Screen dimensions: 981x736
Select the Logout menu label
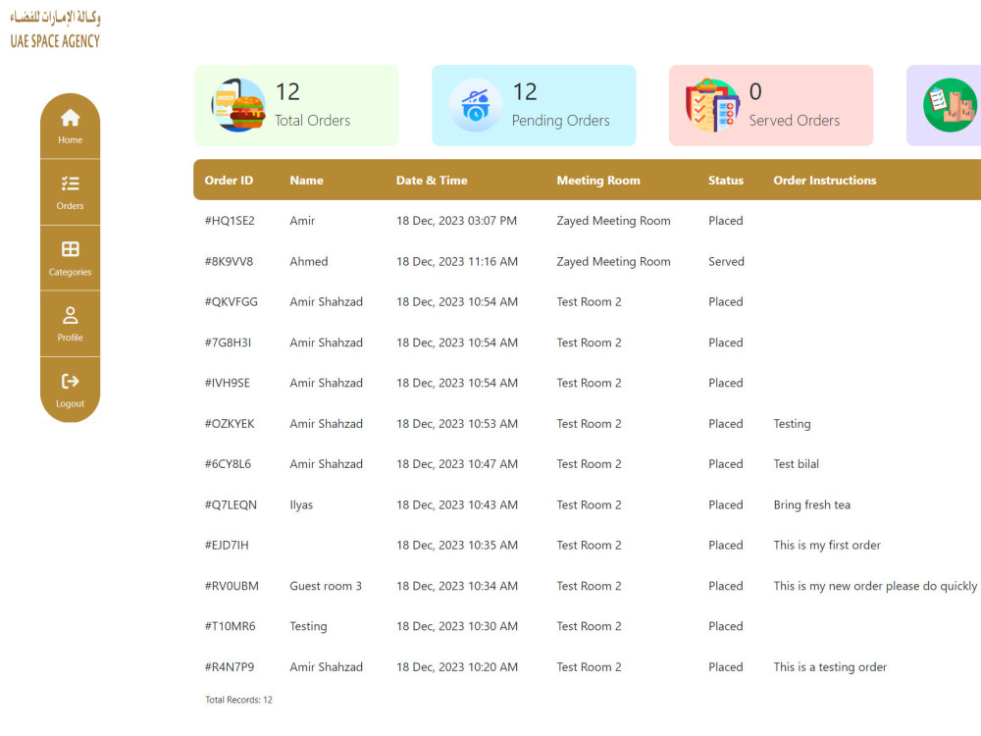(70, 403)
